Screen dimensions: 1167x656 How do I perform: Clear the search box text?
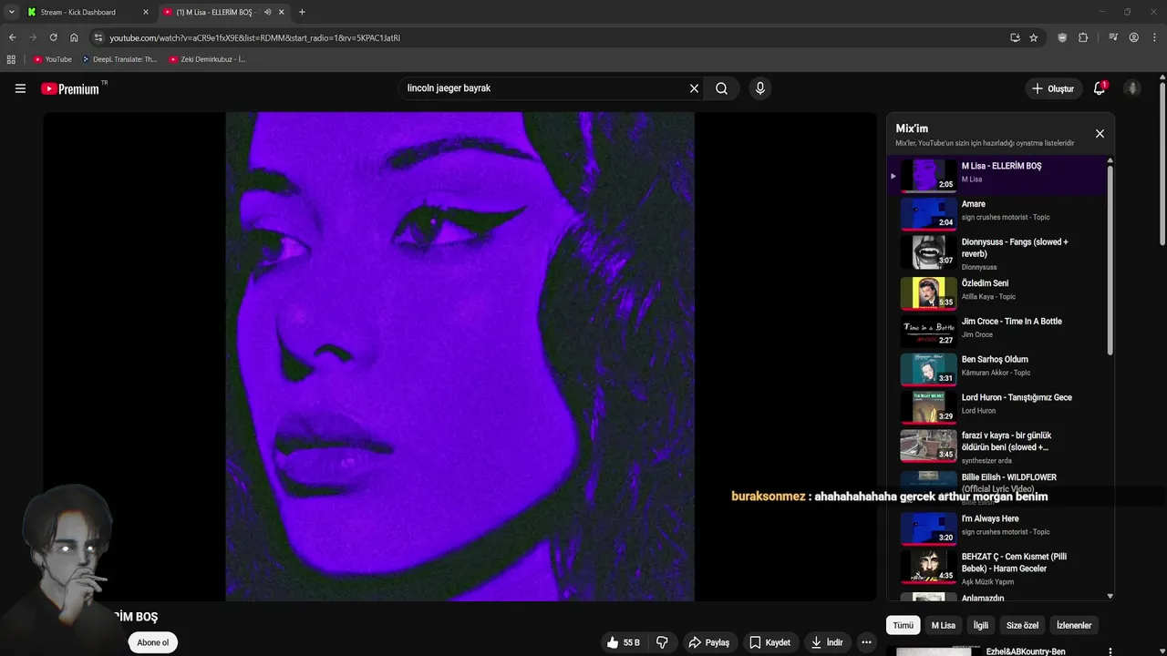point(694,88)
